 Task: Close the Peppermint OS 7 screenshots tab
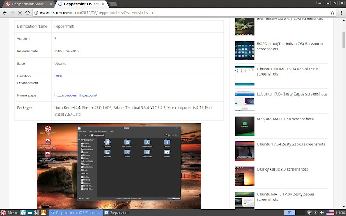click(x=103, y=4)
